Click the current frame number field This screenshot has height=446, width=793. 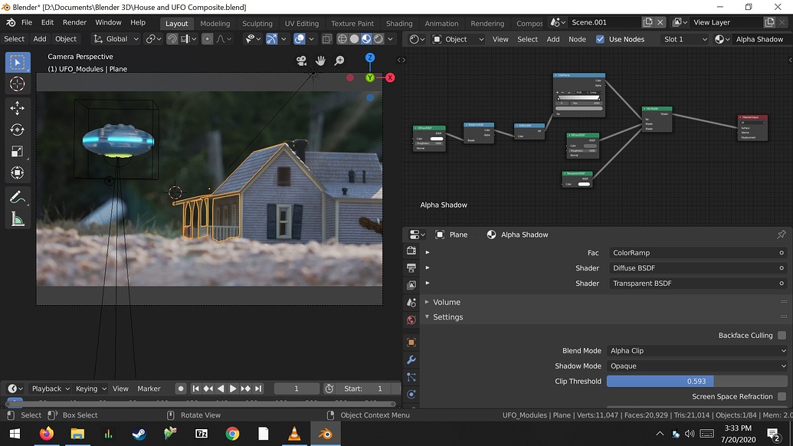point(297,389)
